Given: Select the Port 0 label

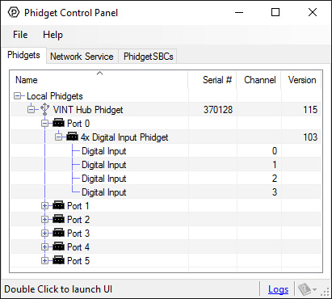Looking at the screenshot, I should point(78,124).
